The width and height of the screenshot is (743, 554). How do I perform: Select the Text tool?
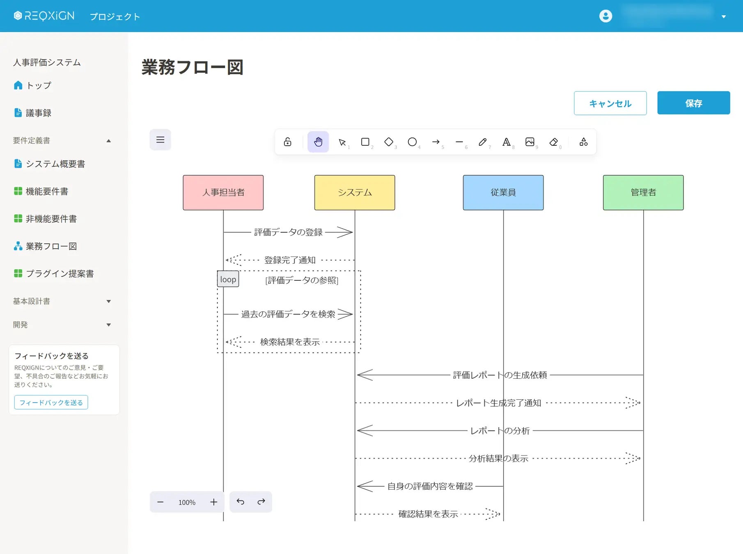pos(507,142)
